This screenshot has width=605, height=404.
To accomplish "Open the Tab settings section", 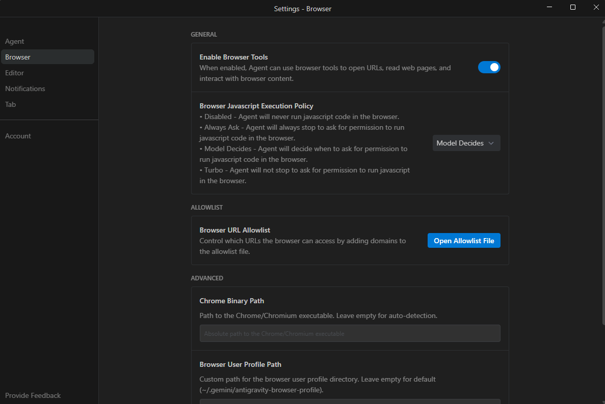I will pos(10,104).
